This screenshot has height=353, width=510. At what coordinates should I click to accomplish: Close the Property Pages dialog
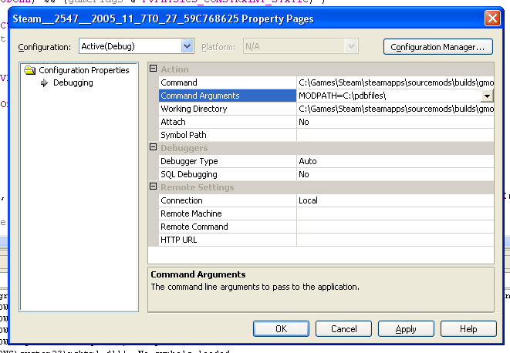[x=492, y=18]
